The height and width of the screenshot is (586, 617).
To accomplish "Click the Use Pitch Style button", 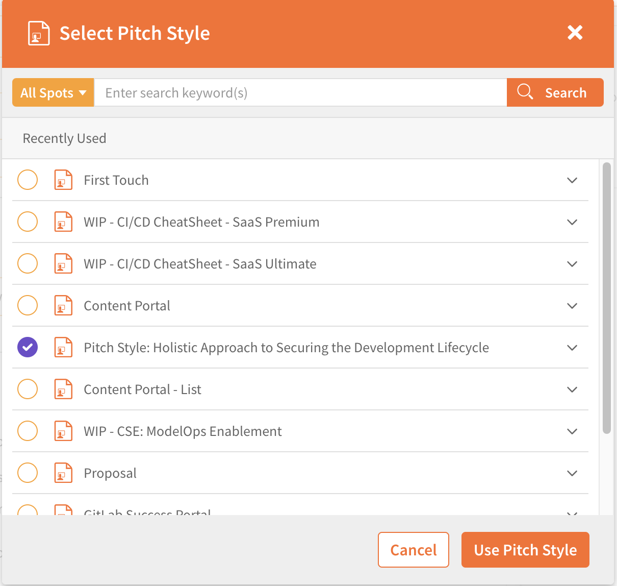I will (x=525, y=550).
